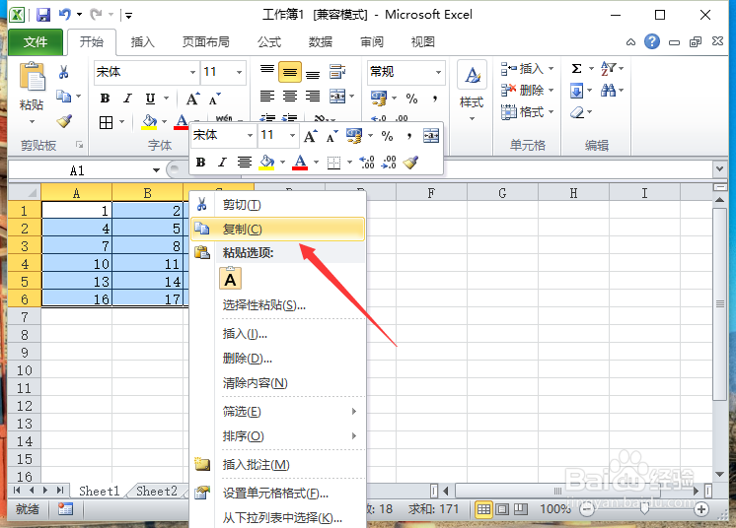Click the Decrease Font Size button in ribbon
Image resolution: width=736 pixels, height=528 pixels.
click(x=214, y=99)
